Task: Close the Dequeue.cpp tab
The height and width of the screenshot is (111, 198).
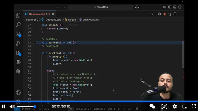Action: point(53,14)
